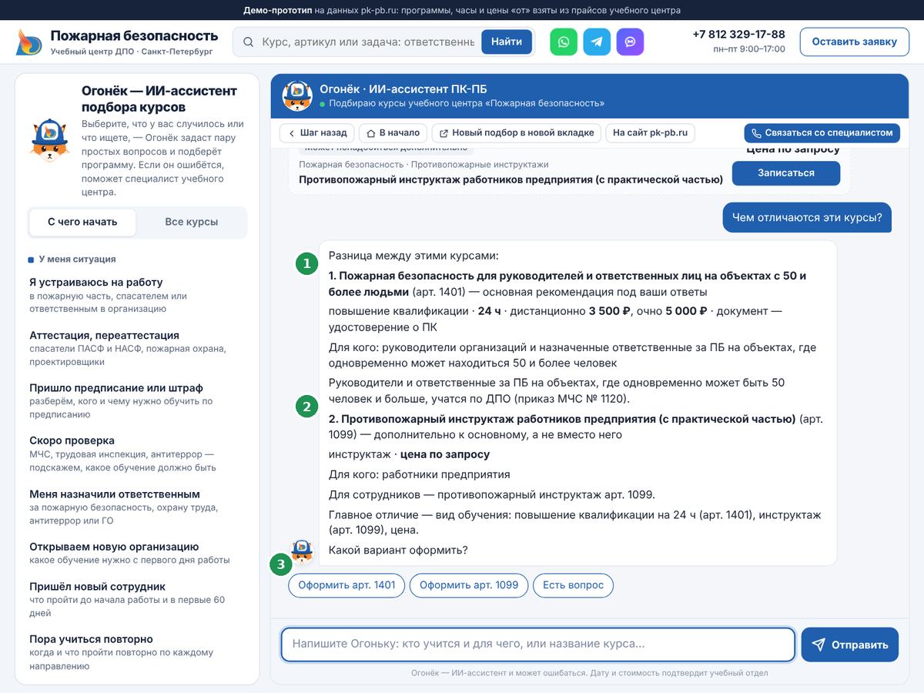The height and width of the screenshot is (693, 924).
Task: Click the course title Противопожарный инструктаж работников предприятия
Action: pos(511,179)
